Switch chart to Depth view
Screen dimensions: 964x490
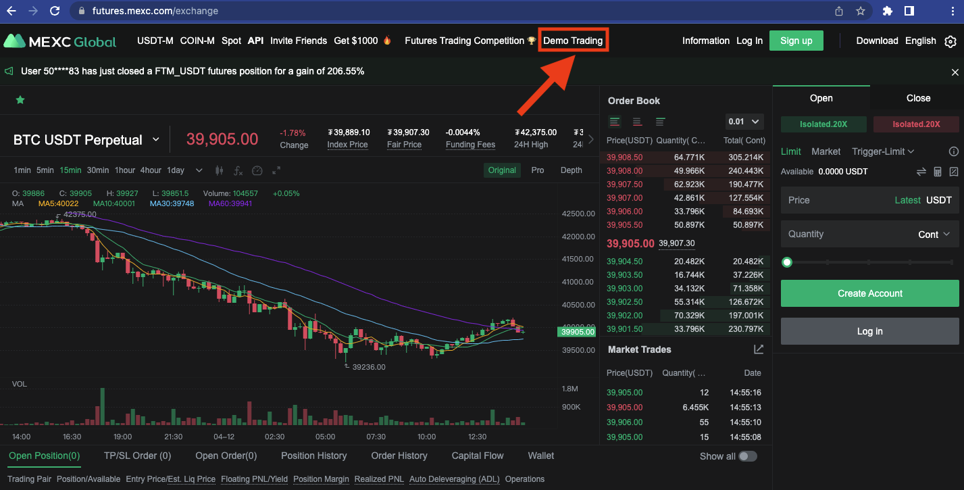(x=572, y=170)
